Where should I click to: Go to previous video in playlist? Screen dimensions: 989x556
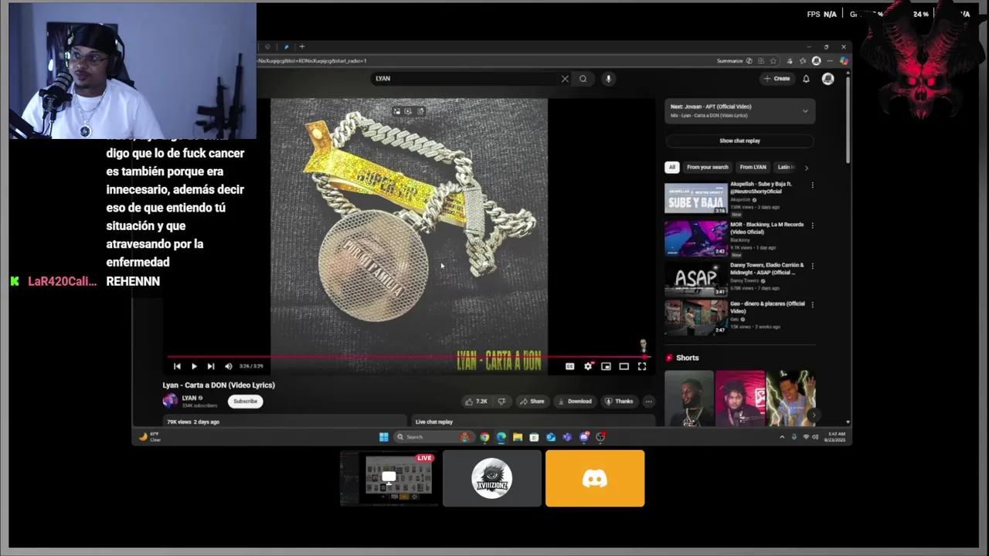click(x=177, y=366)
